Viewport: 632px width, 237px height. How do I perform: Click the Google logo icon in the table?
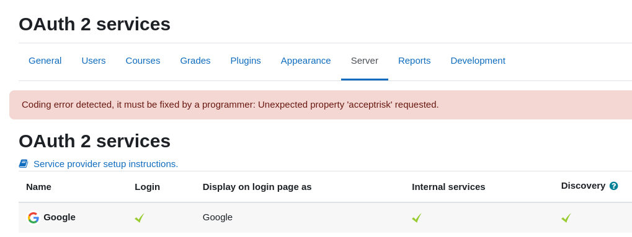point(33,218)
